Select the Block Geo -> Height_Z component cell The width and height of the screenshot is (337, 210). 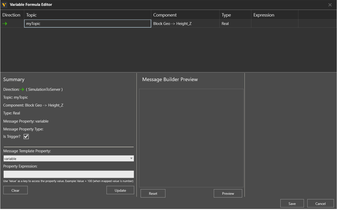185,24
